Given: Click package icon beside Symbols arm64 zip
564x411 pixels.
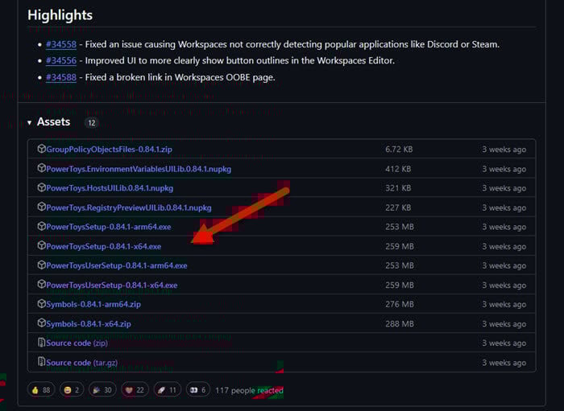Looking at the screenshot, I should point(41,304).
